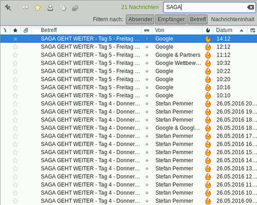The image size is (257, 205).
Task: Toggle junk flame on the 11:12 message
Action: click(x=208, y=55)
